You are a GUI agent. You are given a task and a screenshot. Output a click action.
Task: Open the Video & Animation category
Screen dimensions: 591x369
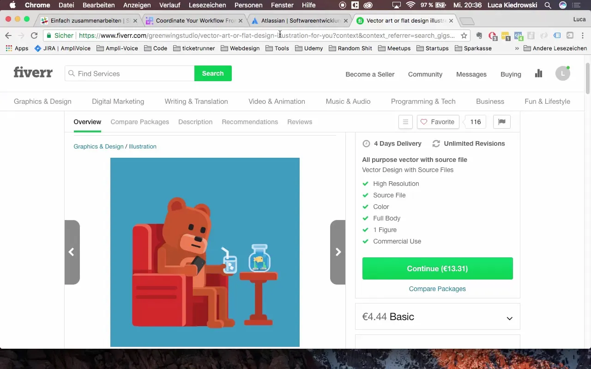pyautogui.click(x=277, y=101)
